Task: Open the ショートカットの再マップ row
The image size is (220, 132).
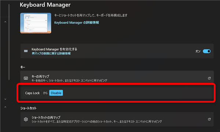Action: (117, 119)
